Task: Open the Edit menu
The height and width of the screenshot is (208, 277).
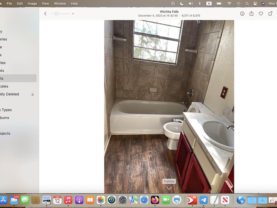Action: [x=20, y=3]
